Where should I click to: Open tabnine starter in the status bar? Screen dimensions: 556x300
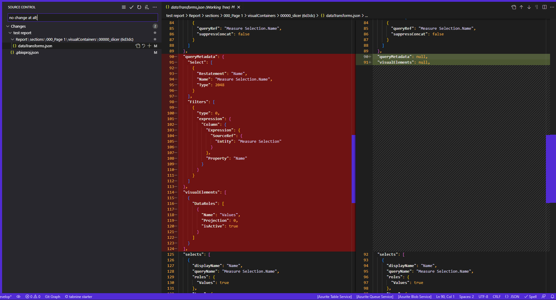(79, 296)
